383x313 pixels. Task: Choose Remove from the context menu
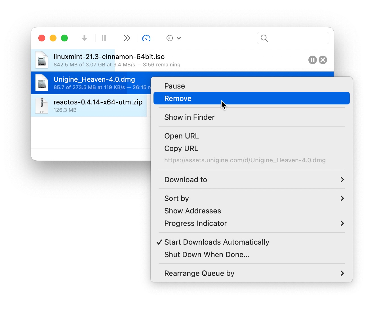[x=252, y=98]
